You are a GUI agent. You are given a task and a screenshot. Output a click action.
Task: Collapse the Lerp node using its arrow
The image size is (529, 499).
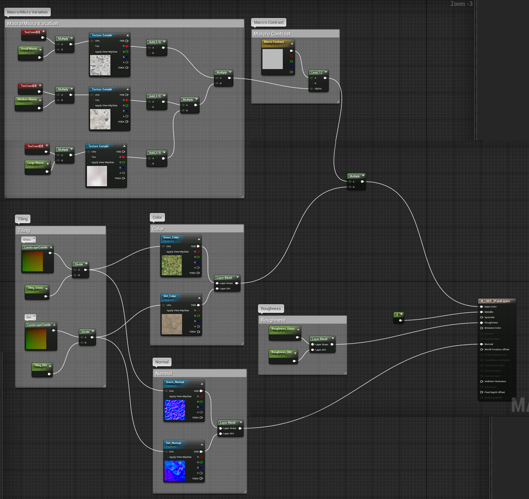click(x=326, y=72)
